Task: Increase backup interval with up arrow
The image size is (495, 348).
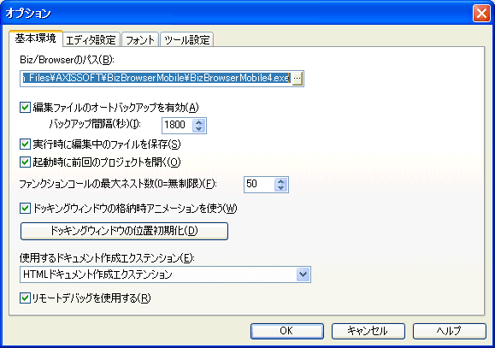Action: 199,122
